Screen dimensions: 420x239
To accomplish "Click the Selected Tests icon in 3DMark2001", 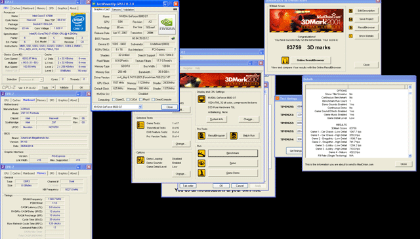I will (140, 125).
